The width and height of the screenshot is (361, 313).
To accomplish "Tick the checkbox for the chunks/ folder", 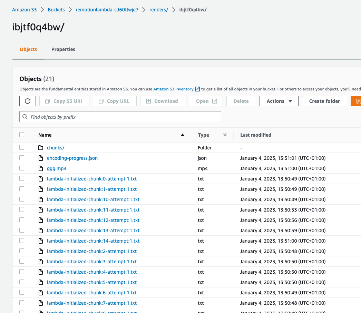I will click(x=22, y=148).
